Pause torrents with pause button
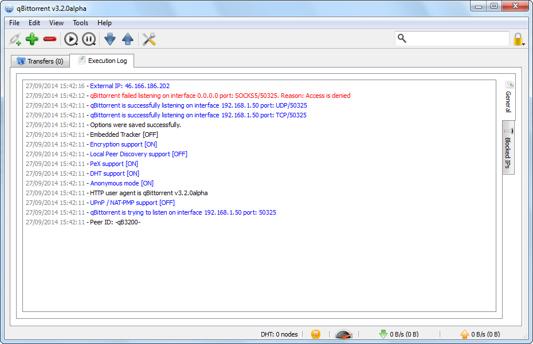The image size is (533, 344). (89, 39)
